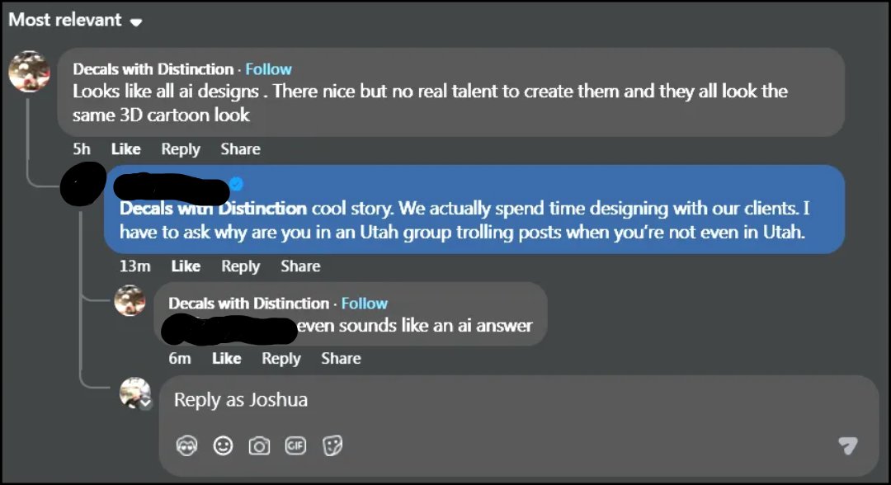Follow Decals with Distinction on the nested reply
Screen dimensions: 891x485
pyautogui.click(x=365, y=304)
